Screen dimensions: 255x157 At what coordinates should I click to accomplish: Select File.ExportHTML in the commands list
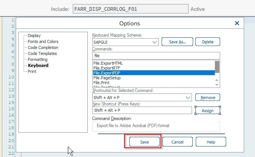click(x=108, y=63)
